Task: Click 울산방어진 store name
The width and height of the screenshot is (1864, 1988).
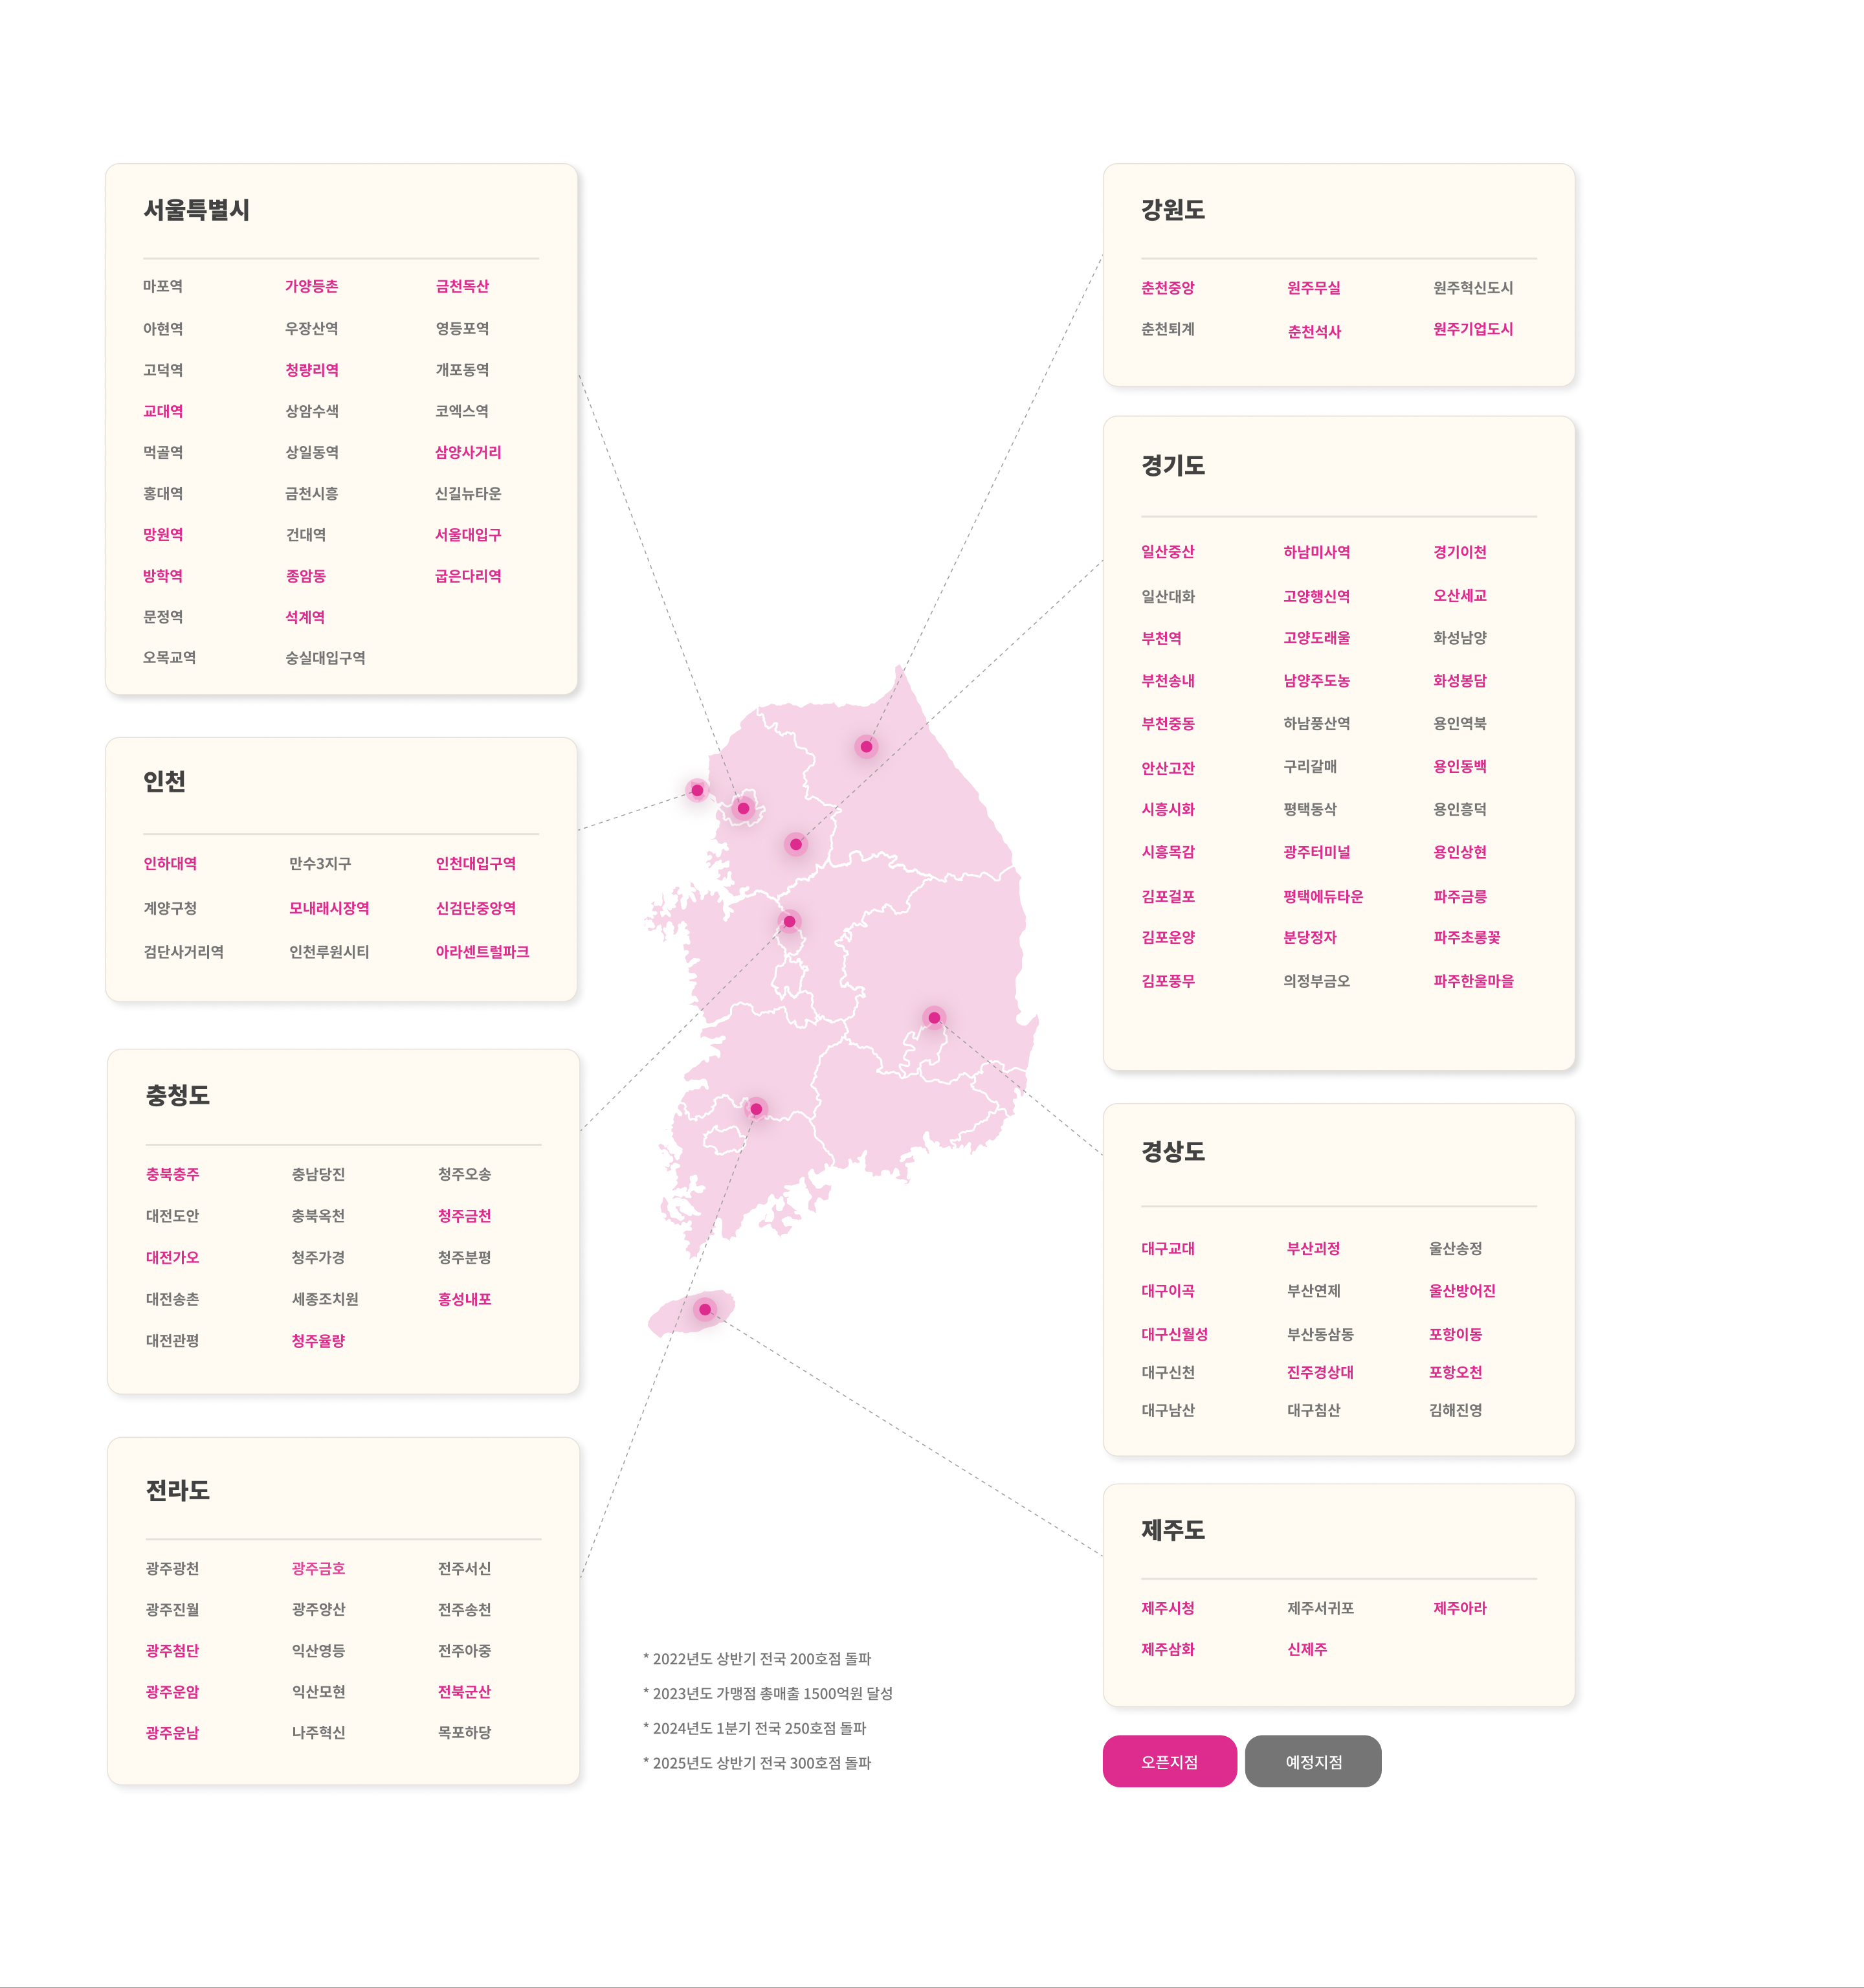Action: pos(1462,1291)
